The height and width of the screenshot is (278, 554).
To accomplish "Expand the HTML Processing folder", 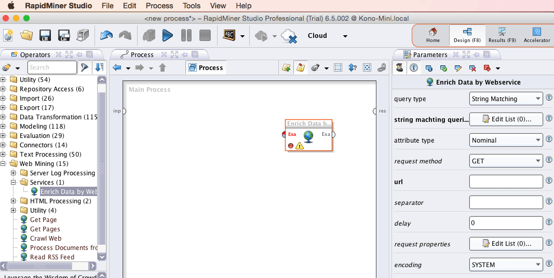I will (14, 201).
